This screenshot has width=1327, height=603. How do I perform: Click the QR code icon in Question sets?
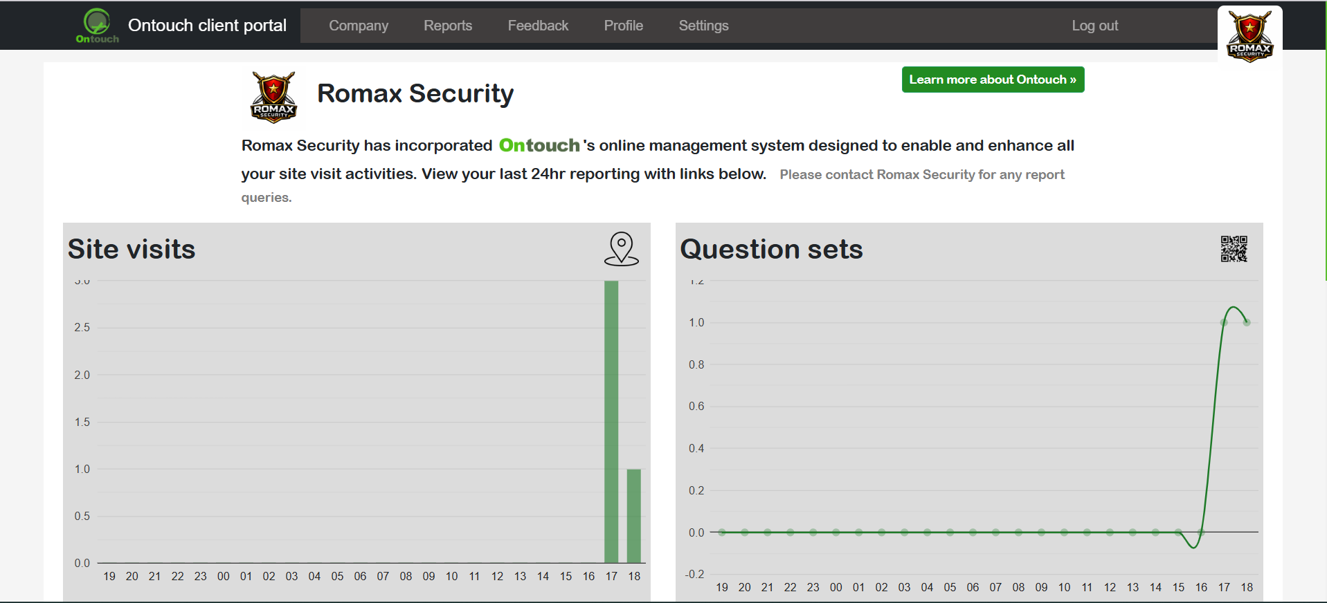[1234, 249]
